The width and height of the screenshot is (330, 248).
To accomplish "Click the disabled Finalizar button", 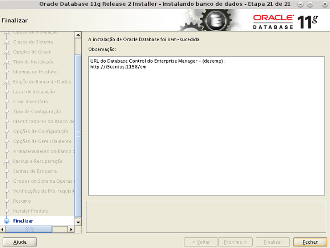I will (x=273, y=242).
